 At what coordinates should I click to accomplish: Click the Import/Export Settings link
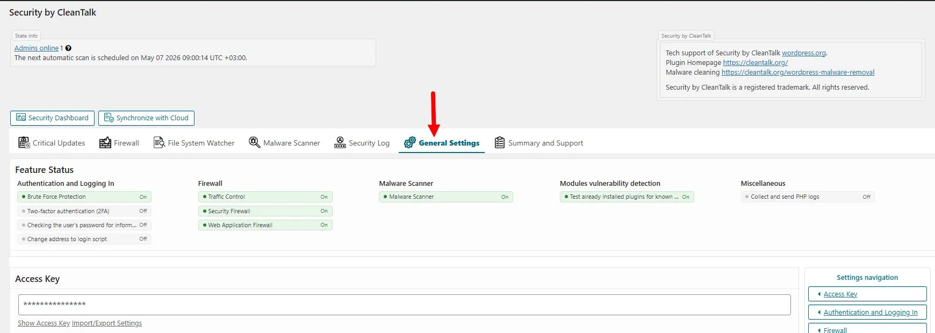107,323
